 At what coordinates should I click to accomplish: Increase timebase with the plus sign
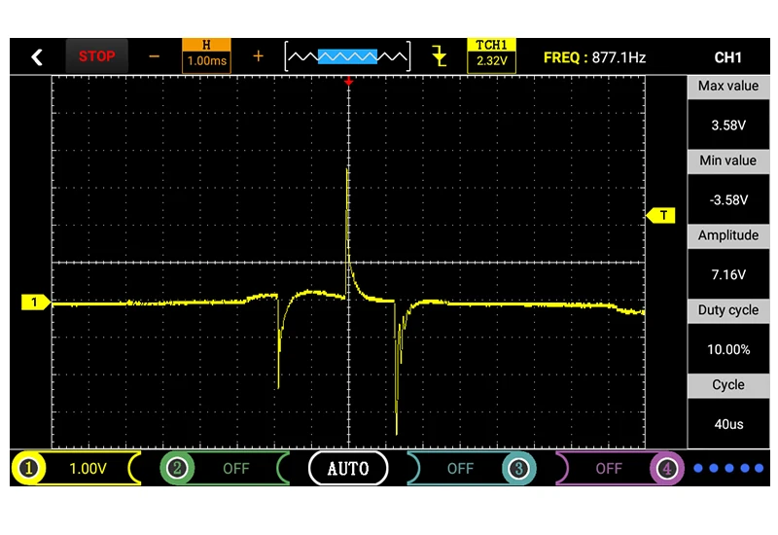(x=258, y=56)
